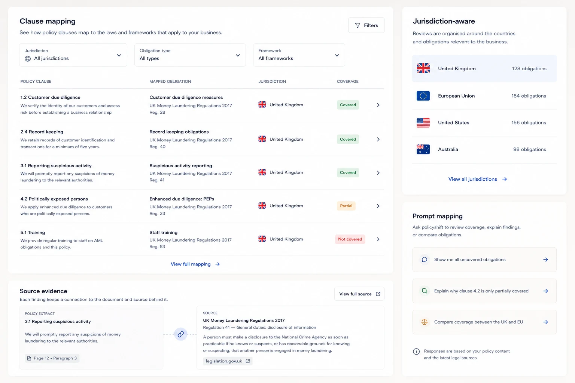Screen dimensions: 575x383
Task: Click the arrow on Explain why clause 4.2 prompt
Action: (x=546, y=291)
